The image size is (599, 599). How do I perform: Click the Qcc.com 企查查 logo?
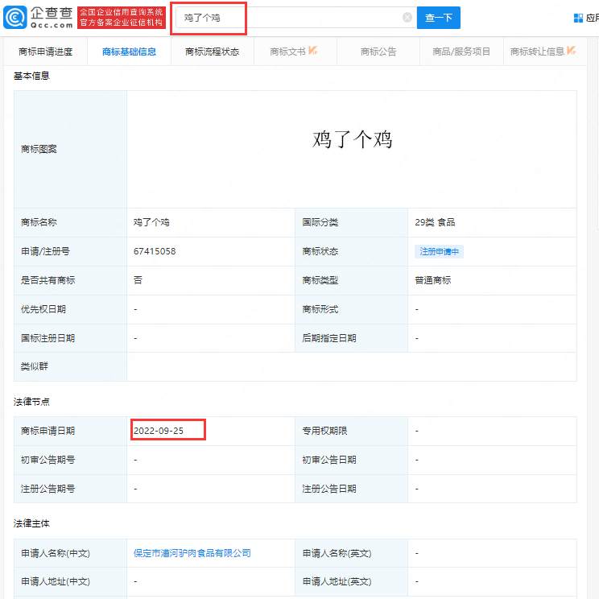[x=39, y=17]
